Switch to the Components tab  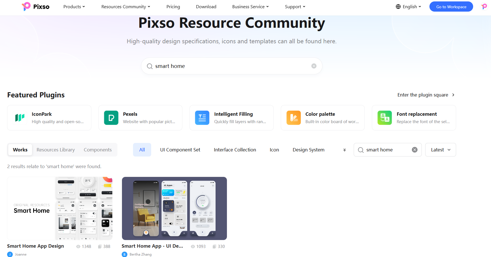98,150
